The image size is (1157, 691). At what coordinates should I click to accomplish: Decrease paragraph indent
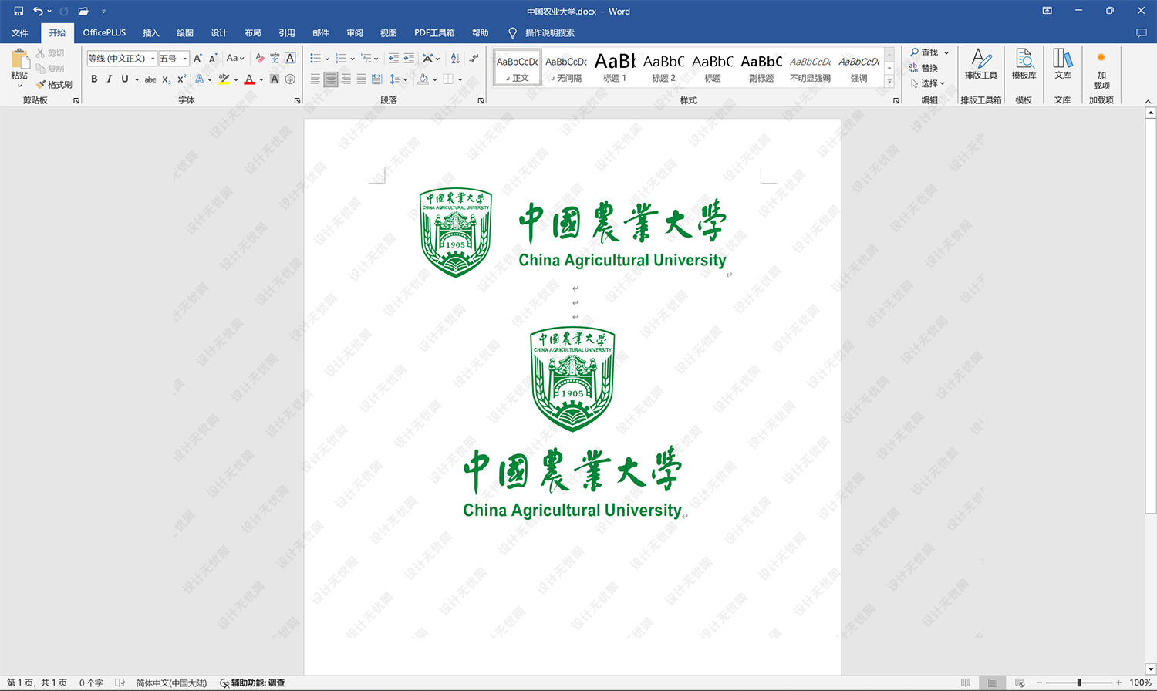tap(393, 59)
